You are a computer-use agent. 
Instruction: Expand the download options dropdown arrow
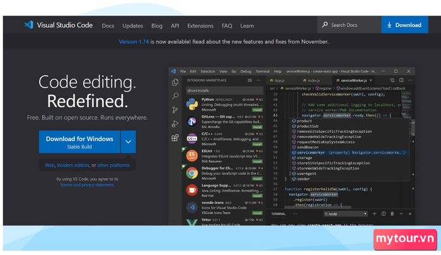pos(129,142)
